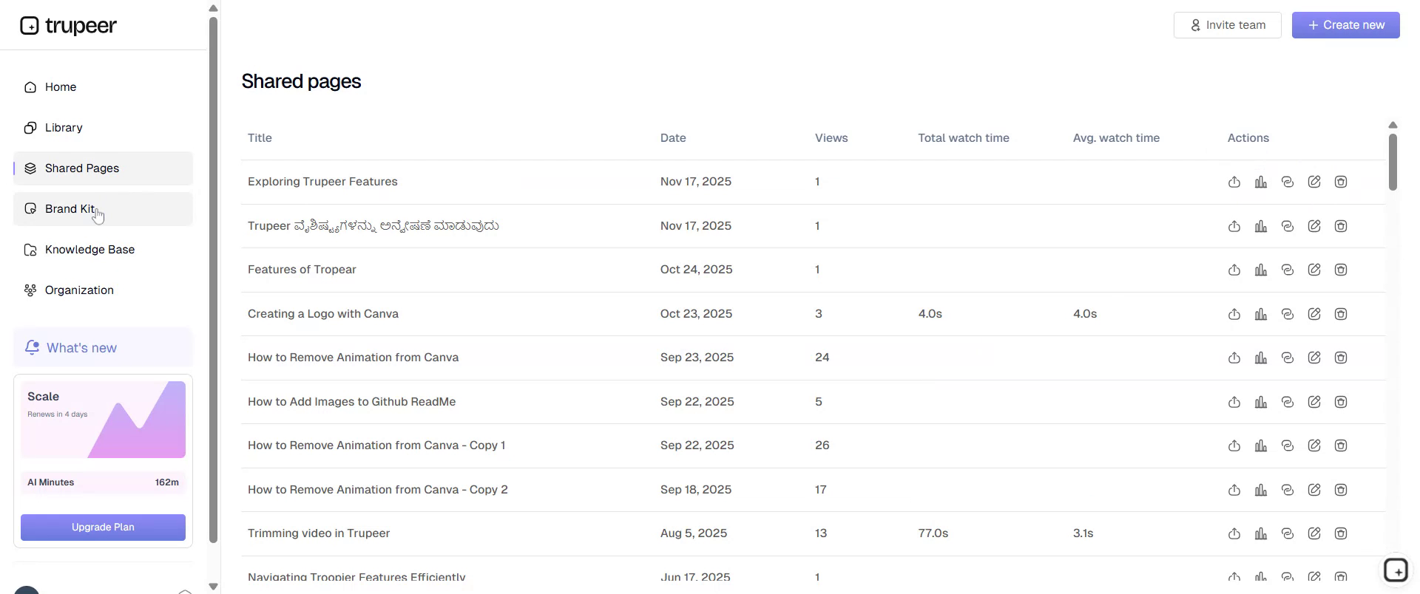Edit the Creating a Logo with Canva page
The width and height of the screenshot is (1420, 594).
click(x=1314, y=314)
